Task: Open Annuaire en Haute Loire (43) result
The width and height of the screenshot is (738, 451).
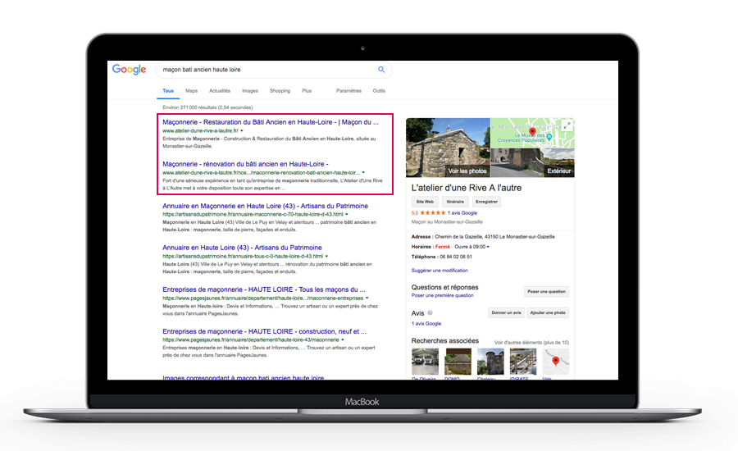Action: click(x=242, y=248)
